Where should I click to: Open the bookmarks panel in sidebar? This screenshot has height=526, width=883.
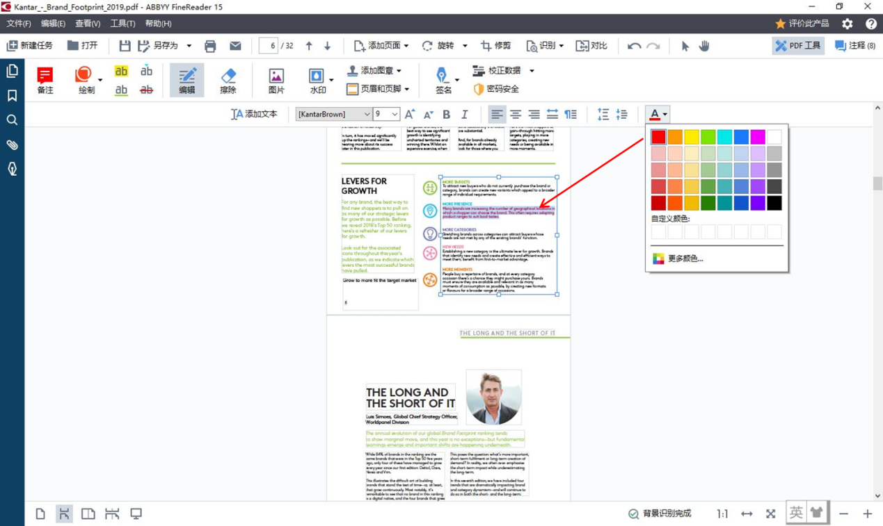coord(13,96)
